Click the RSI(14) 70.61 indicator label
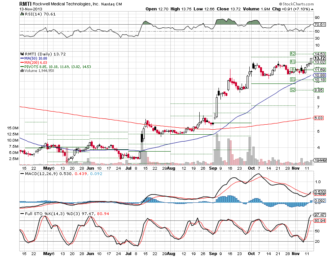Screen dimensions: 327x257 pyautogui.click(x=40, y=14)
